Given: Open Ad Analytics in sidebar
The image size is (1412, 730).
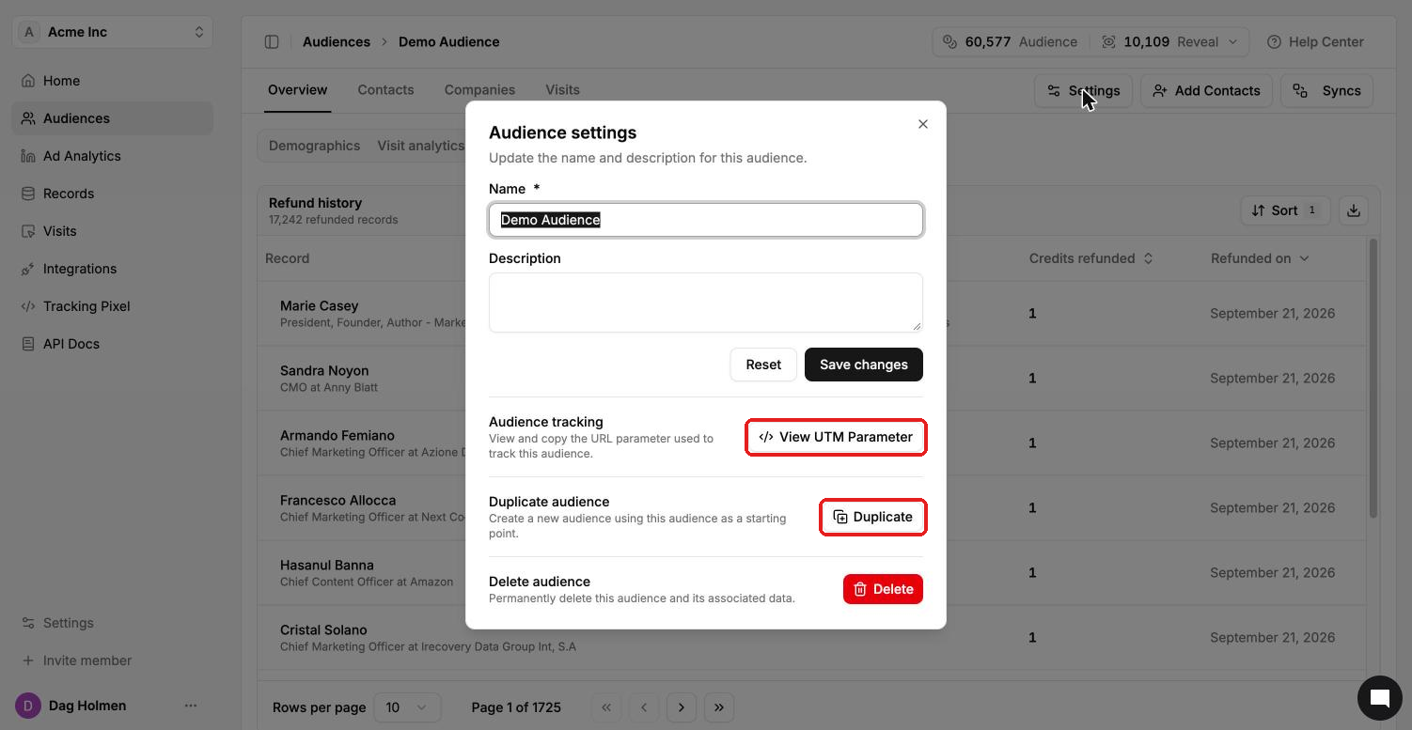Looking at the screenshot, I should point(113,156).
